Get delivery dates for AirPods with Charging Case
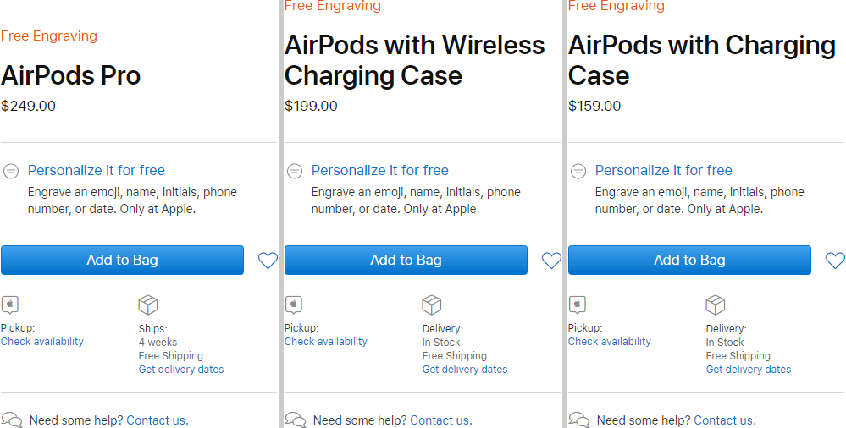The image size is (846, 428). click(x=749, y=370)
